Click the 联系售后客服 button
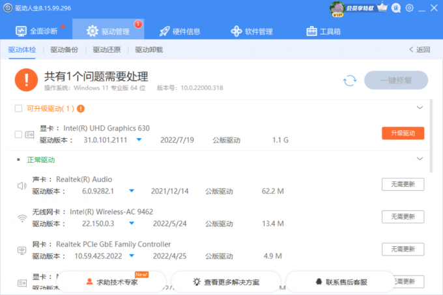Viewport: 443px width, 295px height. tap(341, 282)
